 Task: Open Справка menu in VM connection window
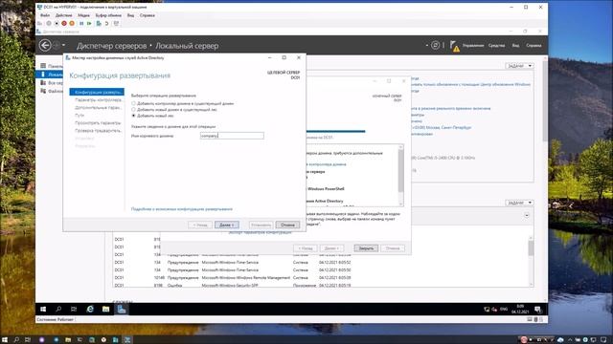(148, 15)
